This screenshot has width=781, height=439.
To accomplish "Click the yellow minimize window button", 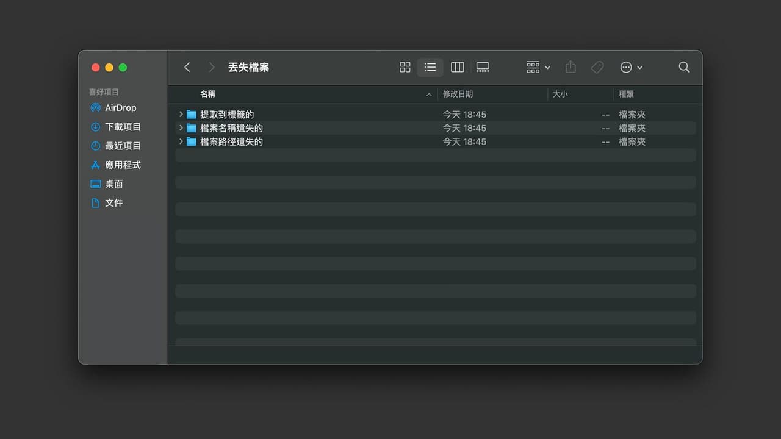I will (109, 68).
